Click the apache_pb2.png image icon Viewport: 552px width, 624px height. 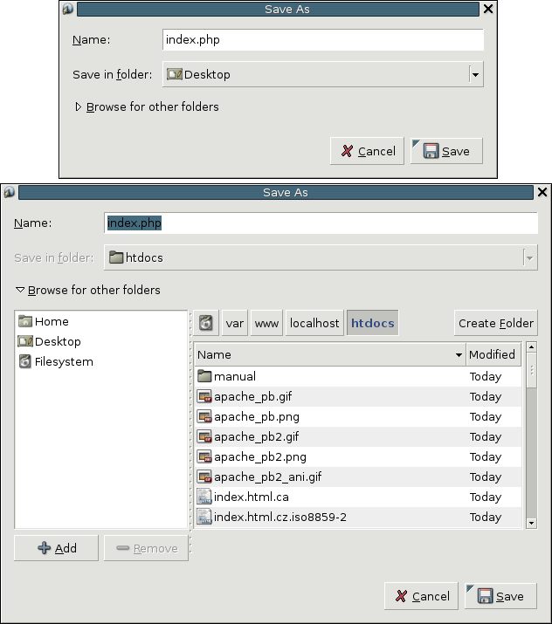coord(204,456)
